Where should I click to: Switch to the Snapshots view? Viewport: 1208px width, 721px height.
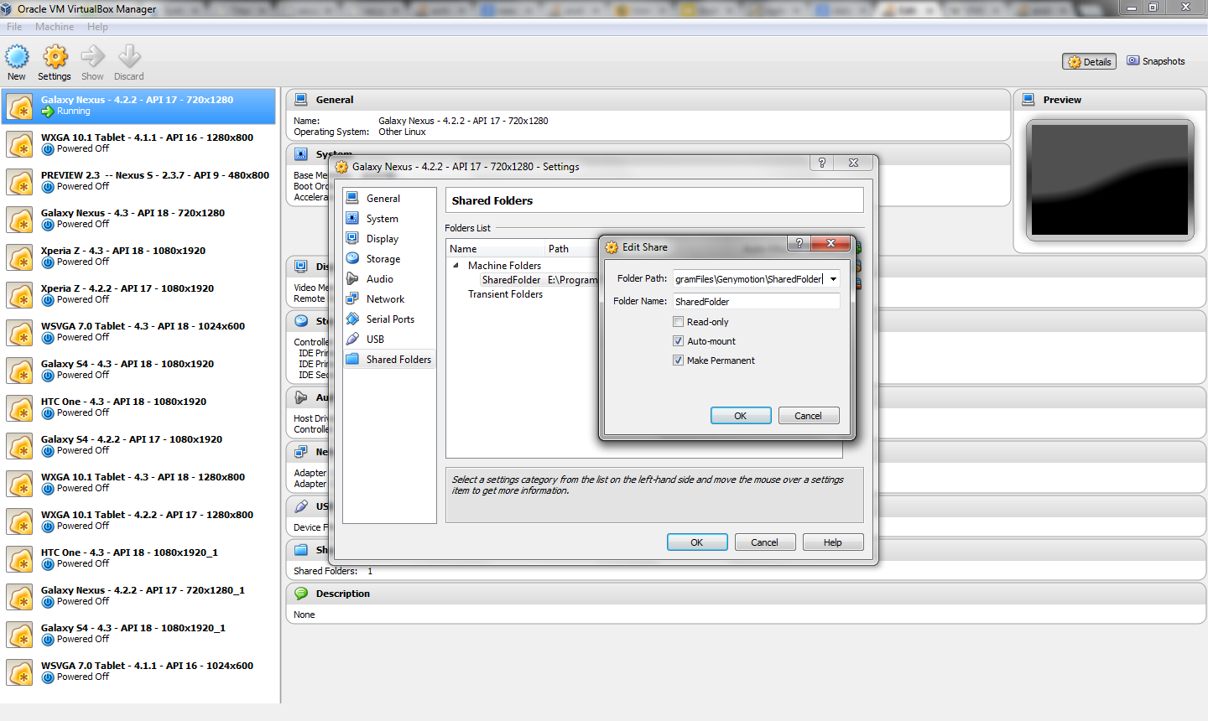coord(1155,61)
